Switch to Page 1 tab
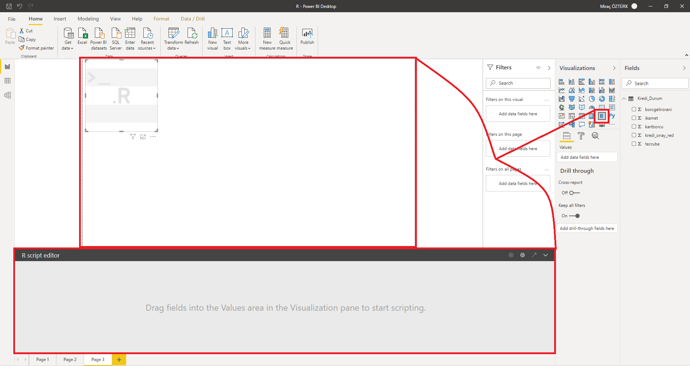This screenshot has width=690, height=366. pos(42,360)
